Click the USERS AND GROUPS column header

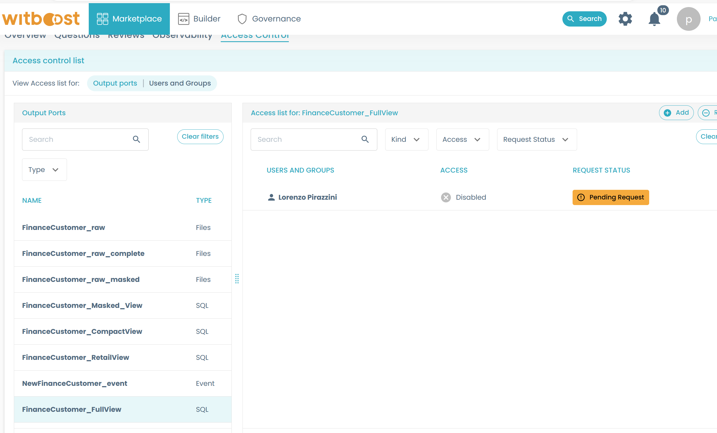[x=300, y=170]
